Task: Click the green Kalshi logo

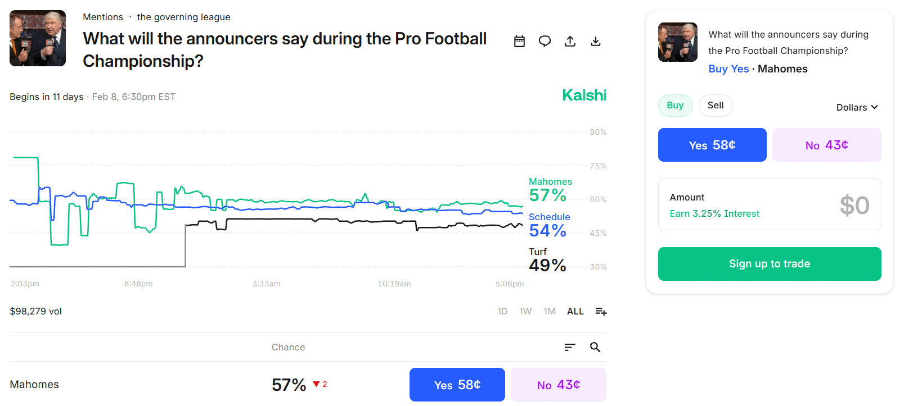Action: click(x=584, y=95)
